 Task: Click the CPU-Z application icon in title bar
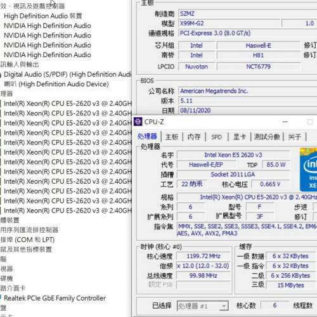pos(138,122)
